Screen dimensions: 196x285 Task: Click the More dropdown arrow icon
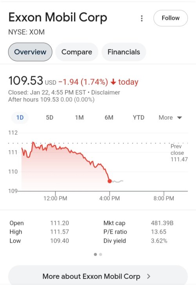click(x=180, y=118)
